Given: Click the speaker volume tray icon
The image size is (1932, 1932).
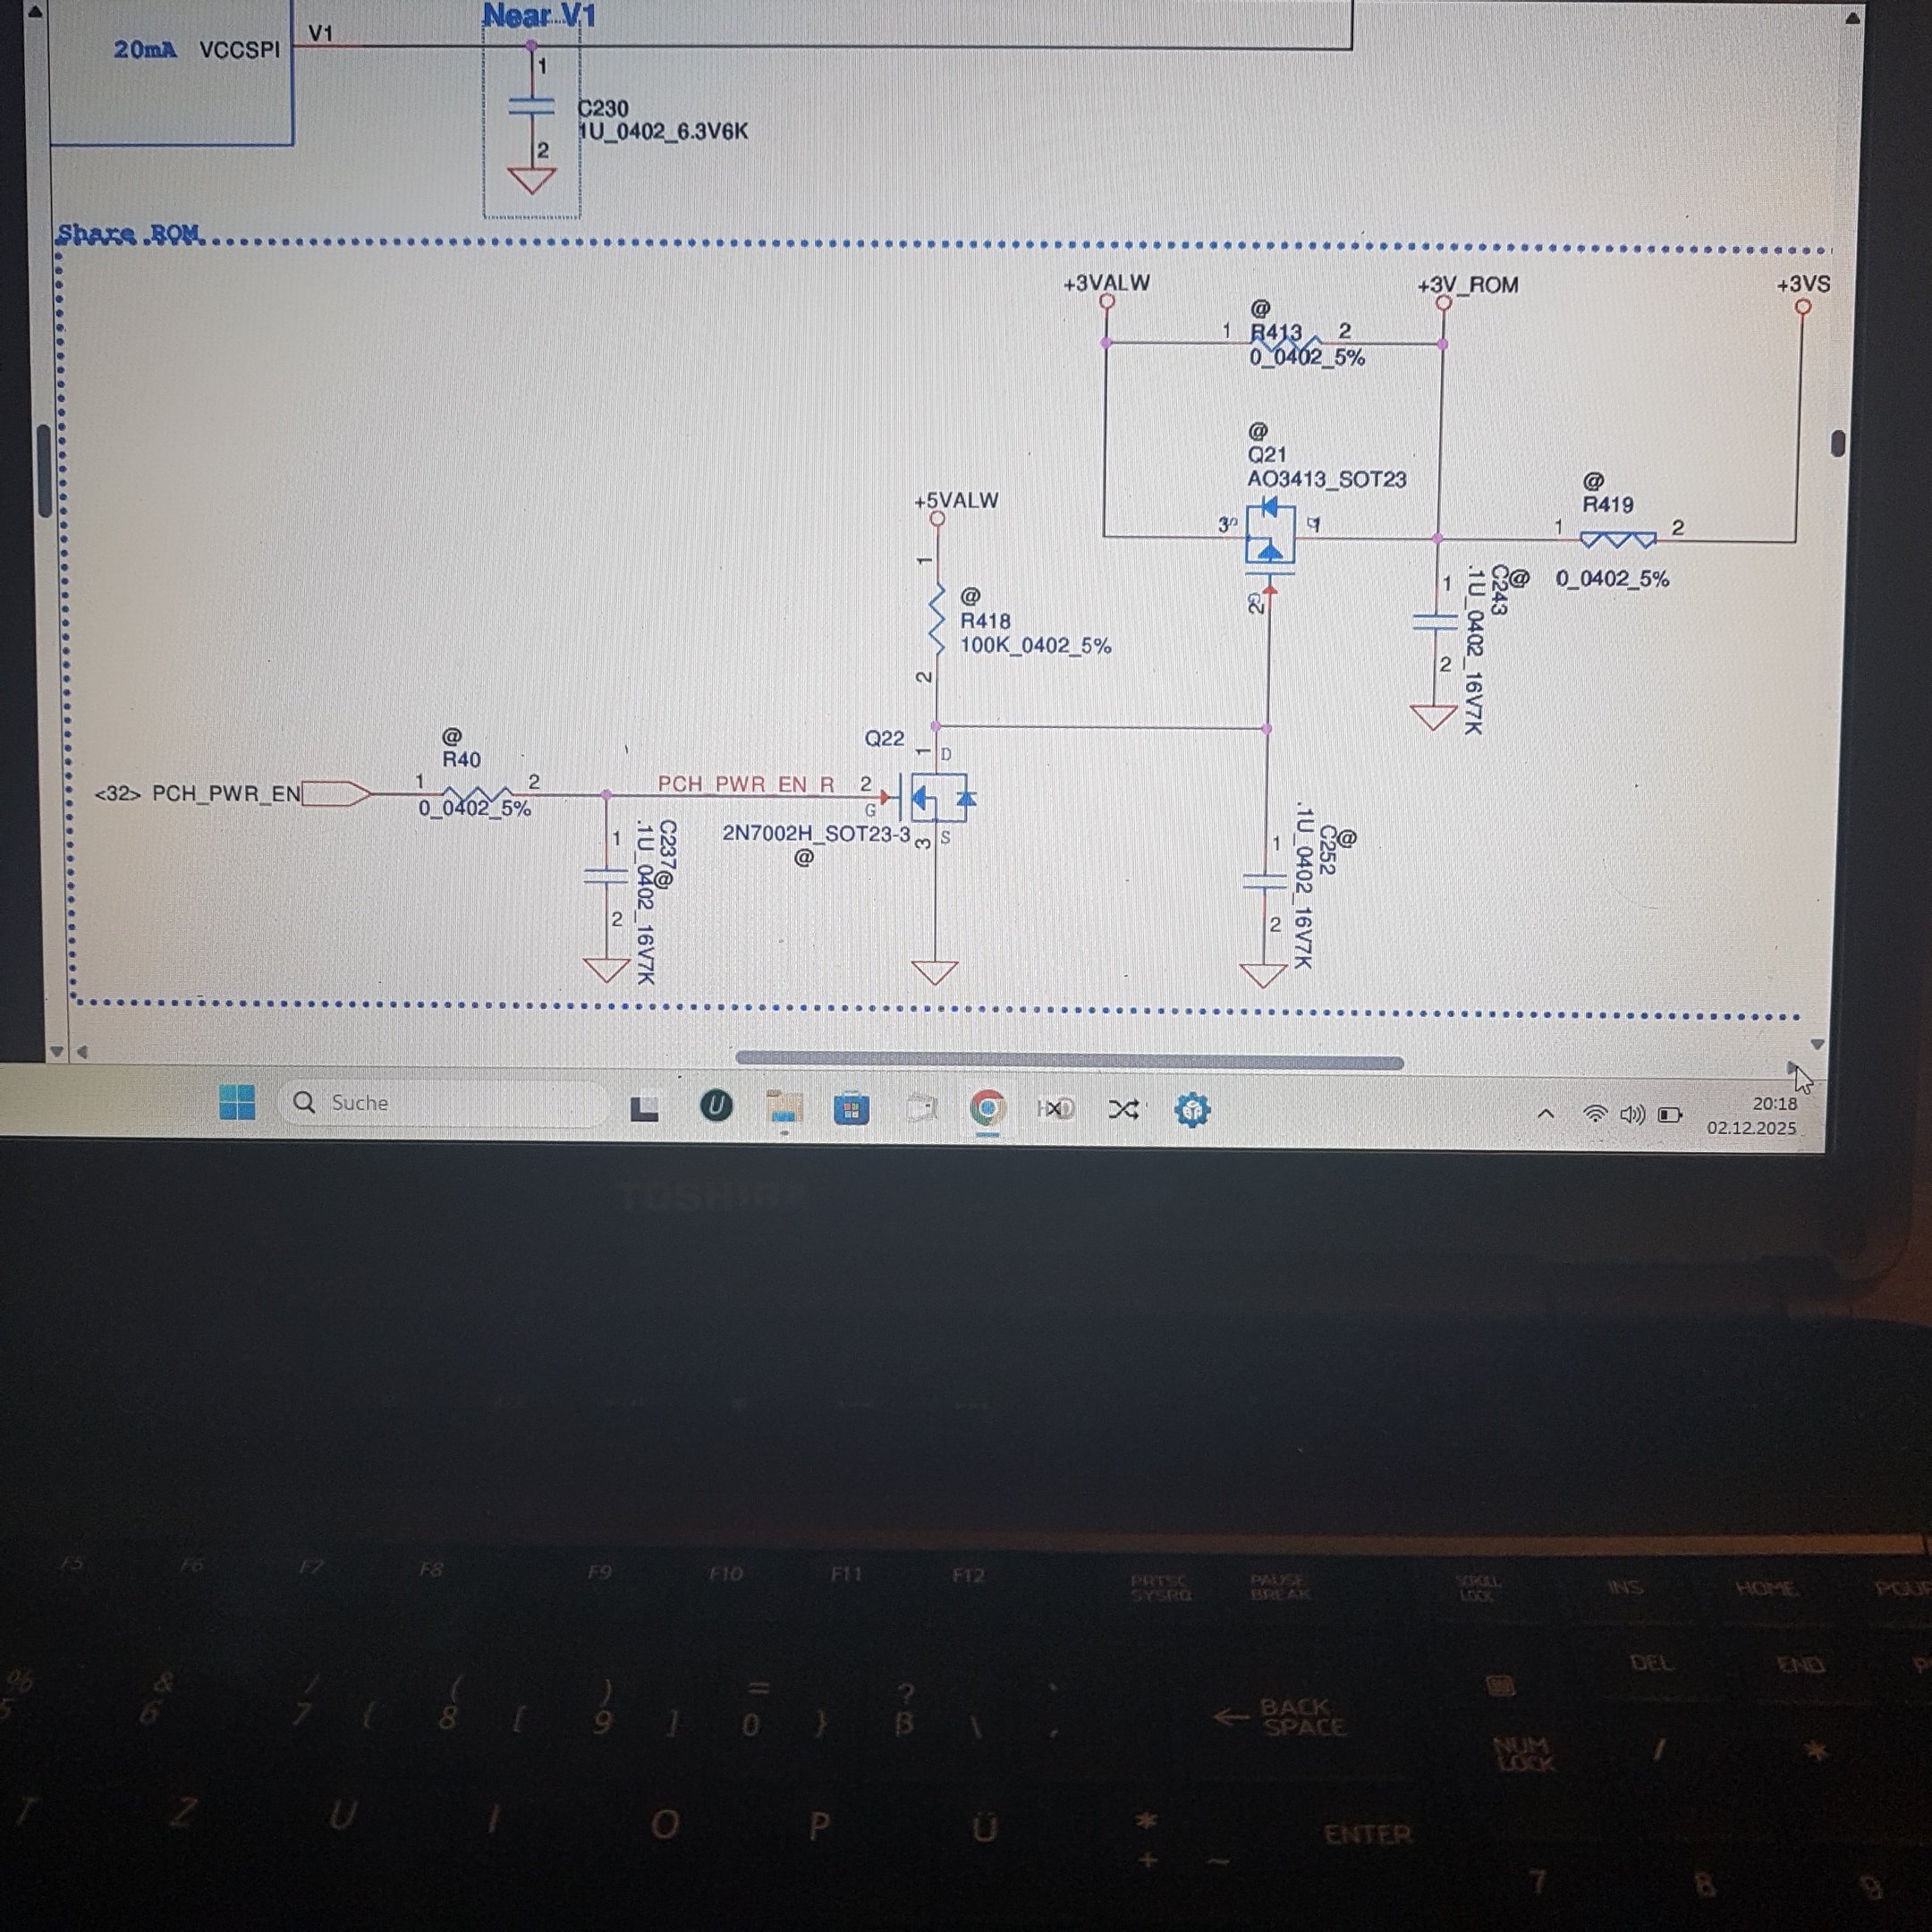Looking at the screenshot, I should coord(1632,1113).
